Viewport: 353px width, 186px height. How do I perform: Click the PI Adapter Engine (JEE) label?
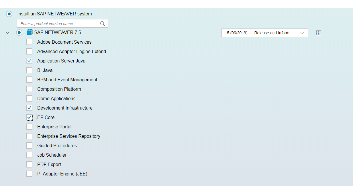point(62,174)
